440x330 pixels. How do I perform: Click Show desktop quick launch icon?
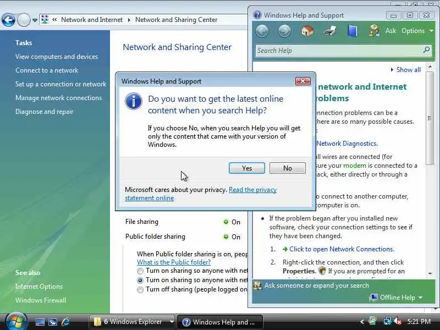[x=40, y=322]
